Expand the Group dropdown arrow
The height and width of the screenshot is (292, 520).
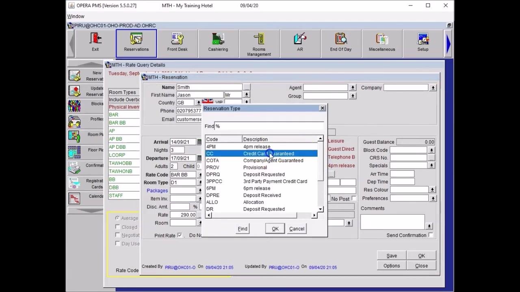(353, 96)
